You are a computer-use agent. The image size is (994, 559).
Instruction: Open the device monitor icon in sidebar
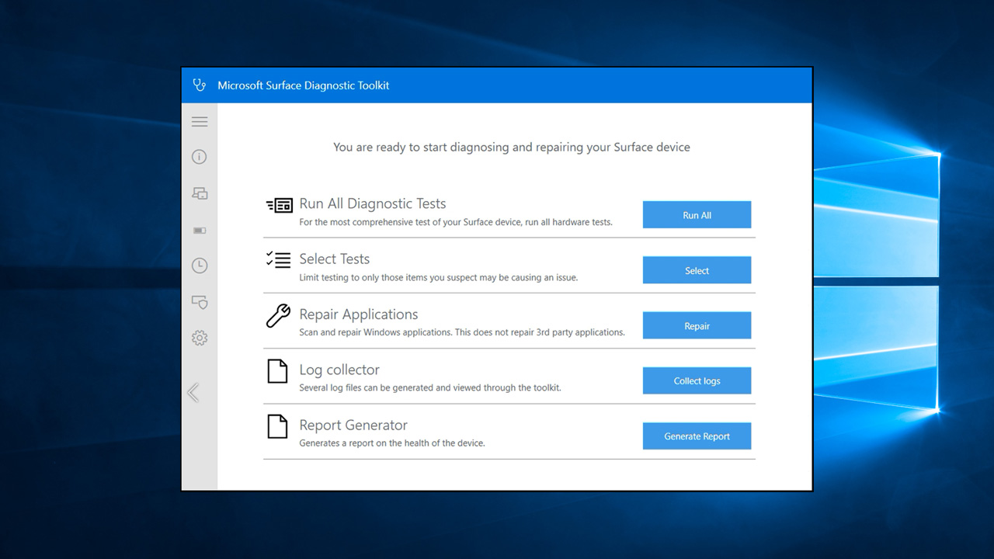click(200, 193)
